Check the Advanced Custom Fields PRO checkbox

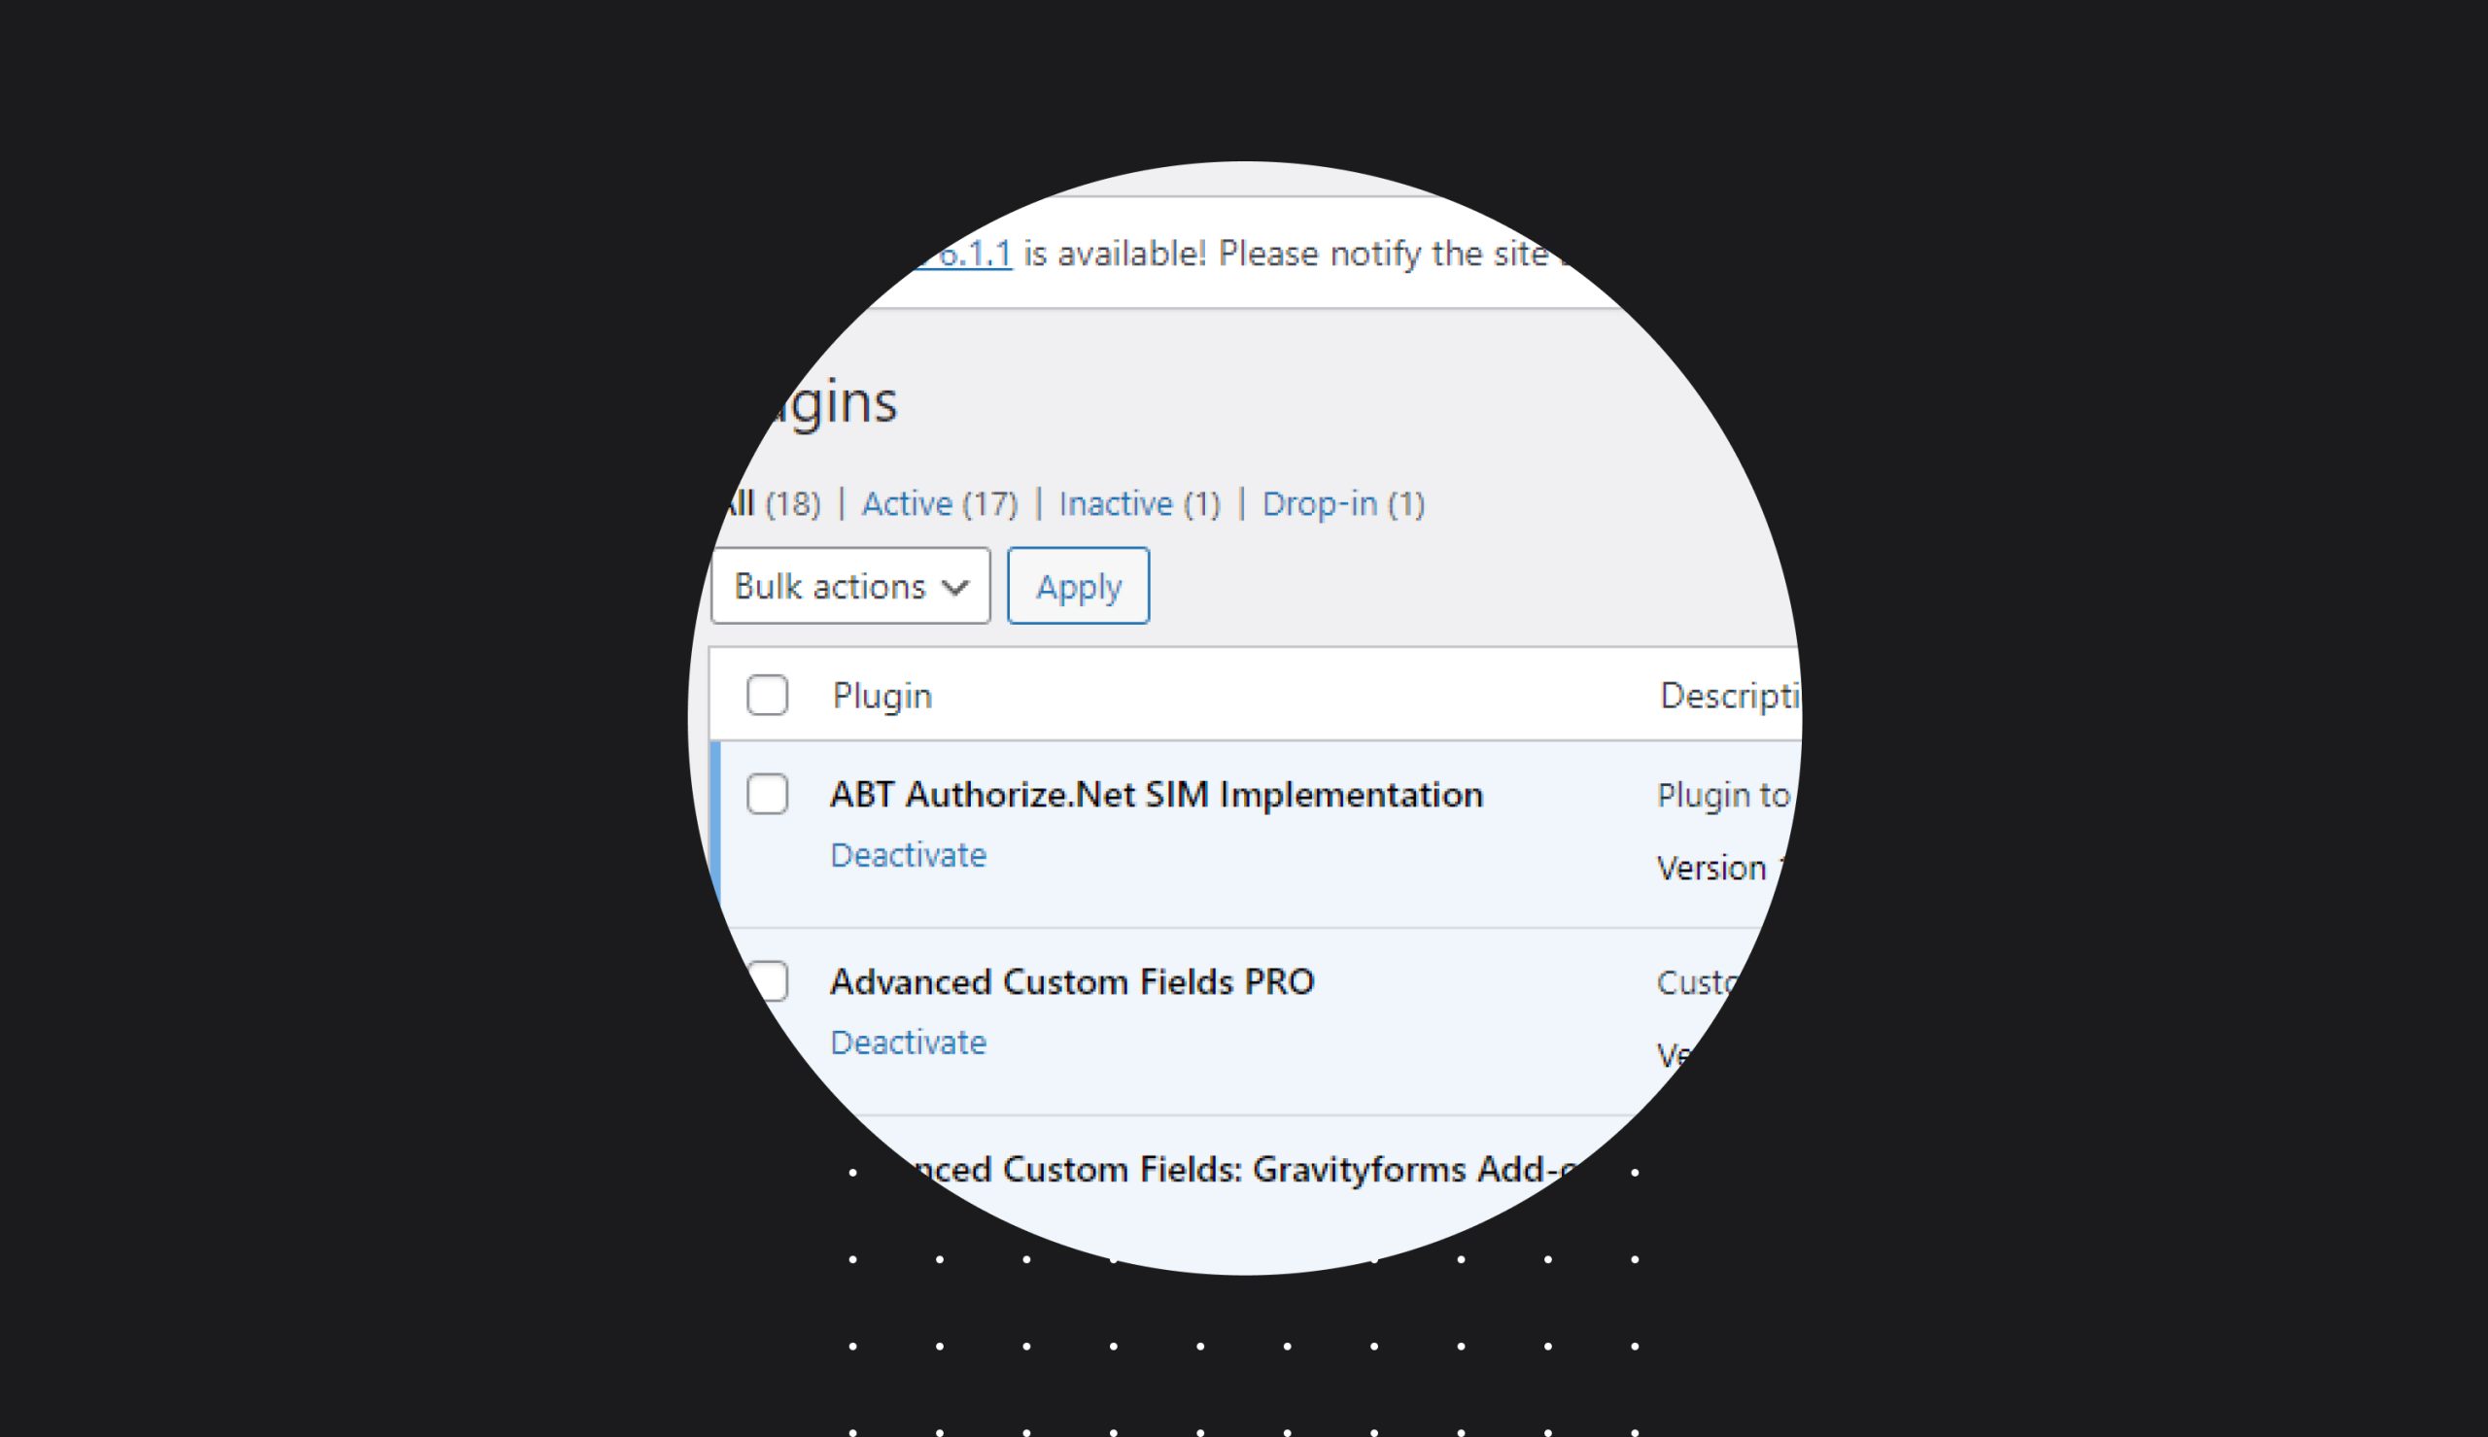(770, 981)
